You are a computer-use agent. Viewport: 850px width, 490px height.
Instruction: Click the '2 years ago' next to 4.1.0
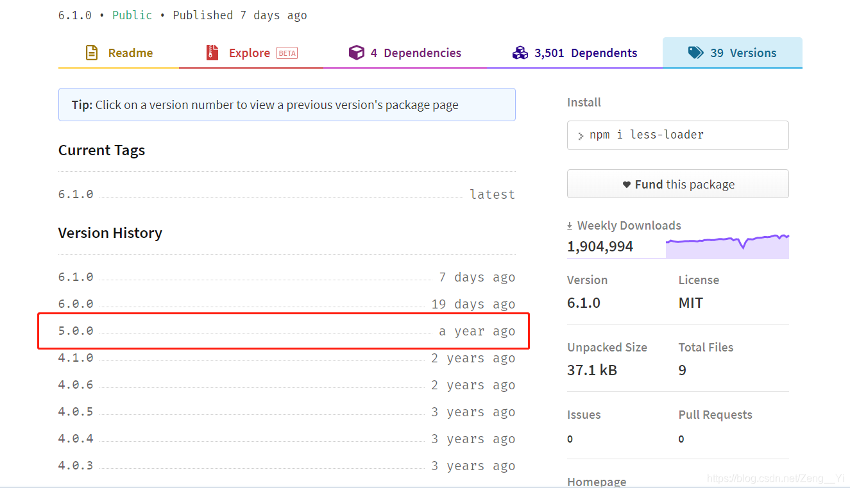[473, 358]
